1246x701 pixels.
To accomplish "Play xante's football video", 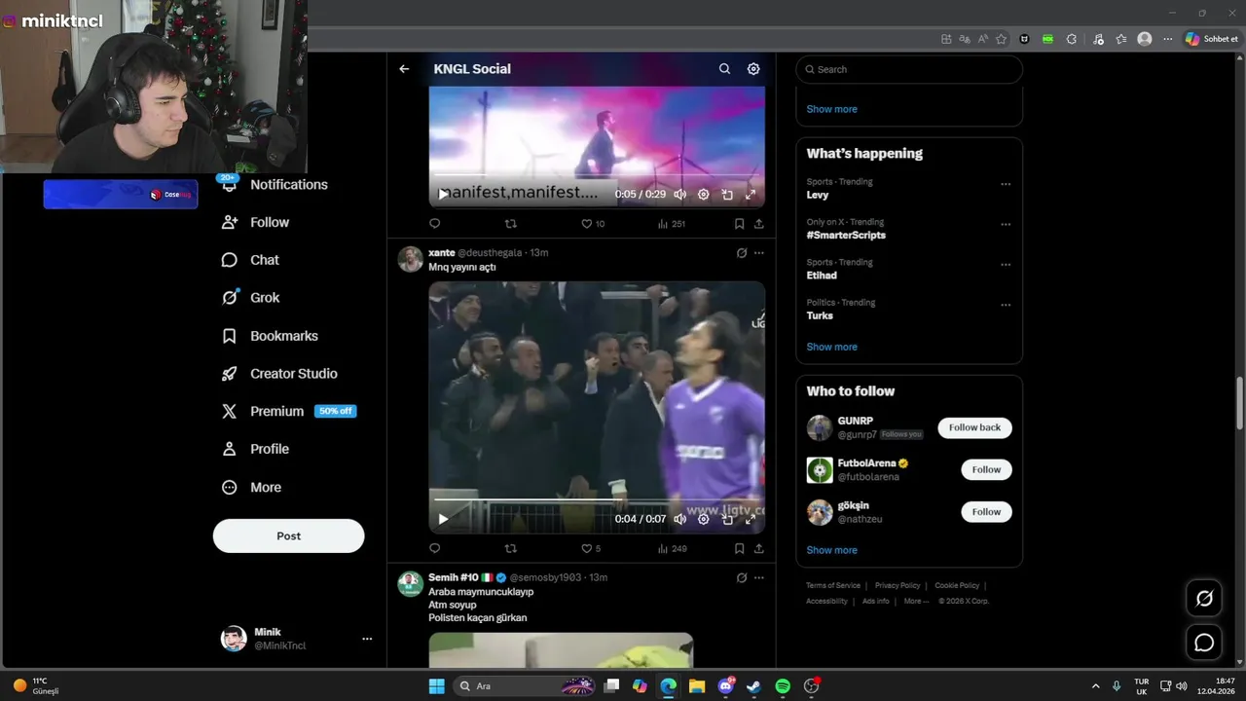I will pos(443,519).
